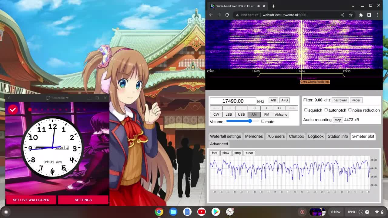Switch to the S-meter plot tab
388x218 pixels.
coord(363,136)
